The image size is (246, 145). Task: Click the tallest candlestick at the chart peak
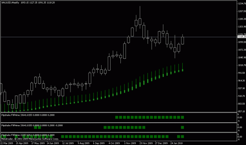(x=140, y=22)
